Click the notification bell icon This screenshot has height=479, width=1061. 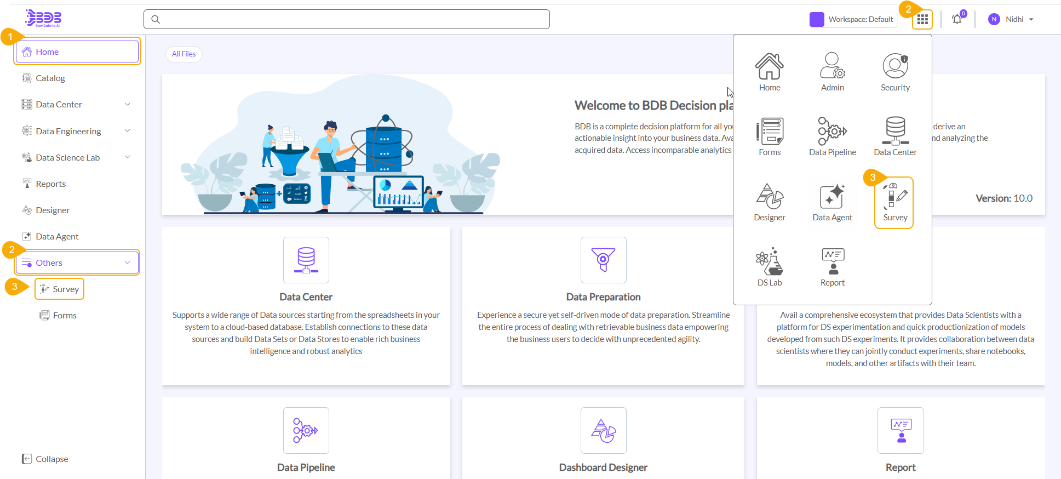[x=956, y=20]
